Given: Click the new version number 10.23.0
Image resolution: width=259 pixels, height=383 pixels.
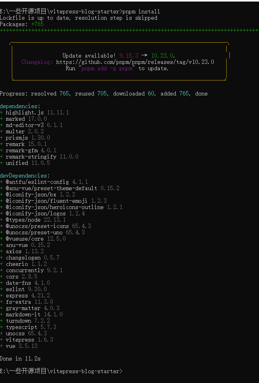Looking at the screenshot, I should pos(162,56).
